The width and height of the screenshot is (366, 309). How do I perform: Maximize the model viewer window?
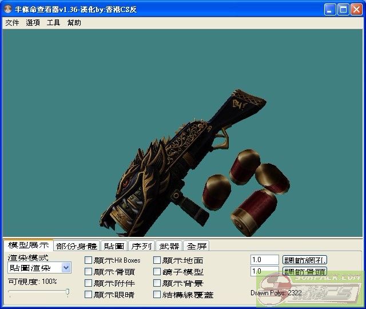coord(343,9)
